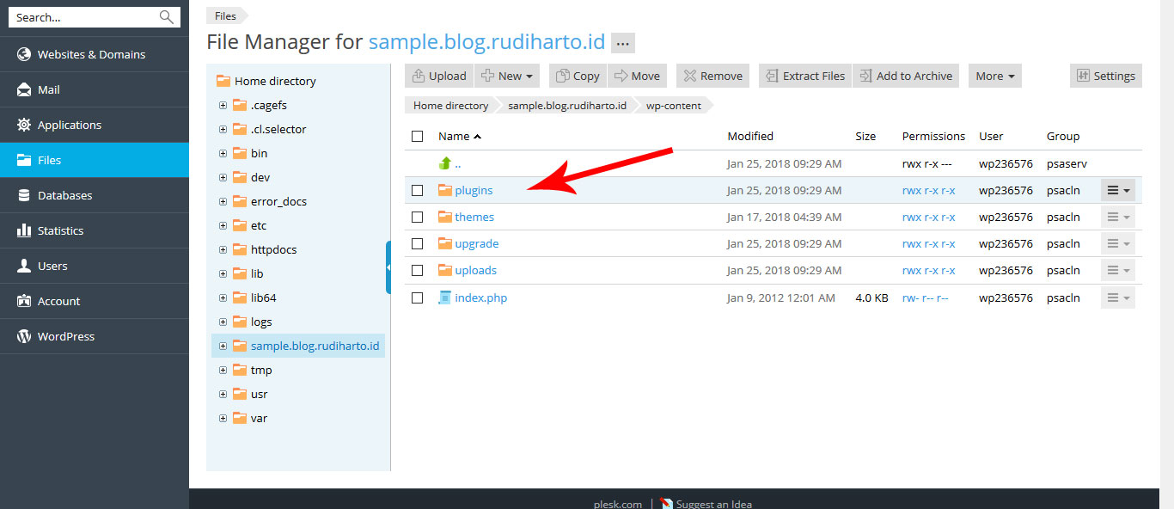Click the uploads folder icon
Screen dimensions: 1174x509
point(444,270)
